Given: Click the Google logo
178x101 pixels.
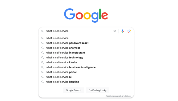Looking at the screenshot, I should tap(86, 15).
